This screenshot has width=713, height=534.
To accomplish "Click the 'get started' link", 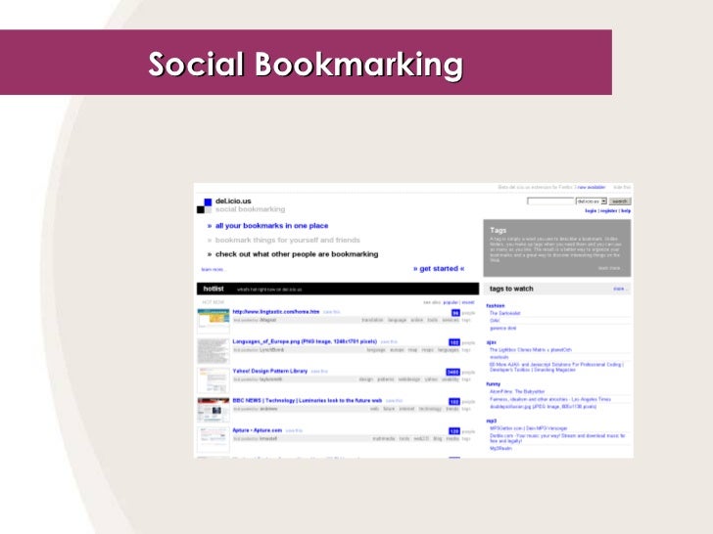I will click(x=439, y=268).
